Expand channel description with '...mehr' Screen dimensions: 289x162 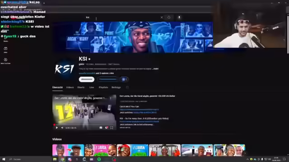(x=155, y=69)
